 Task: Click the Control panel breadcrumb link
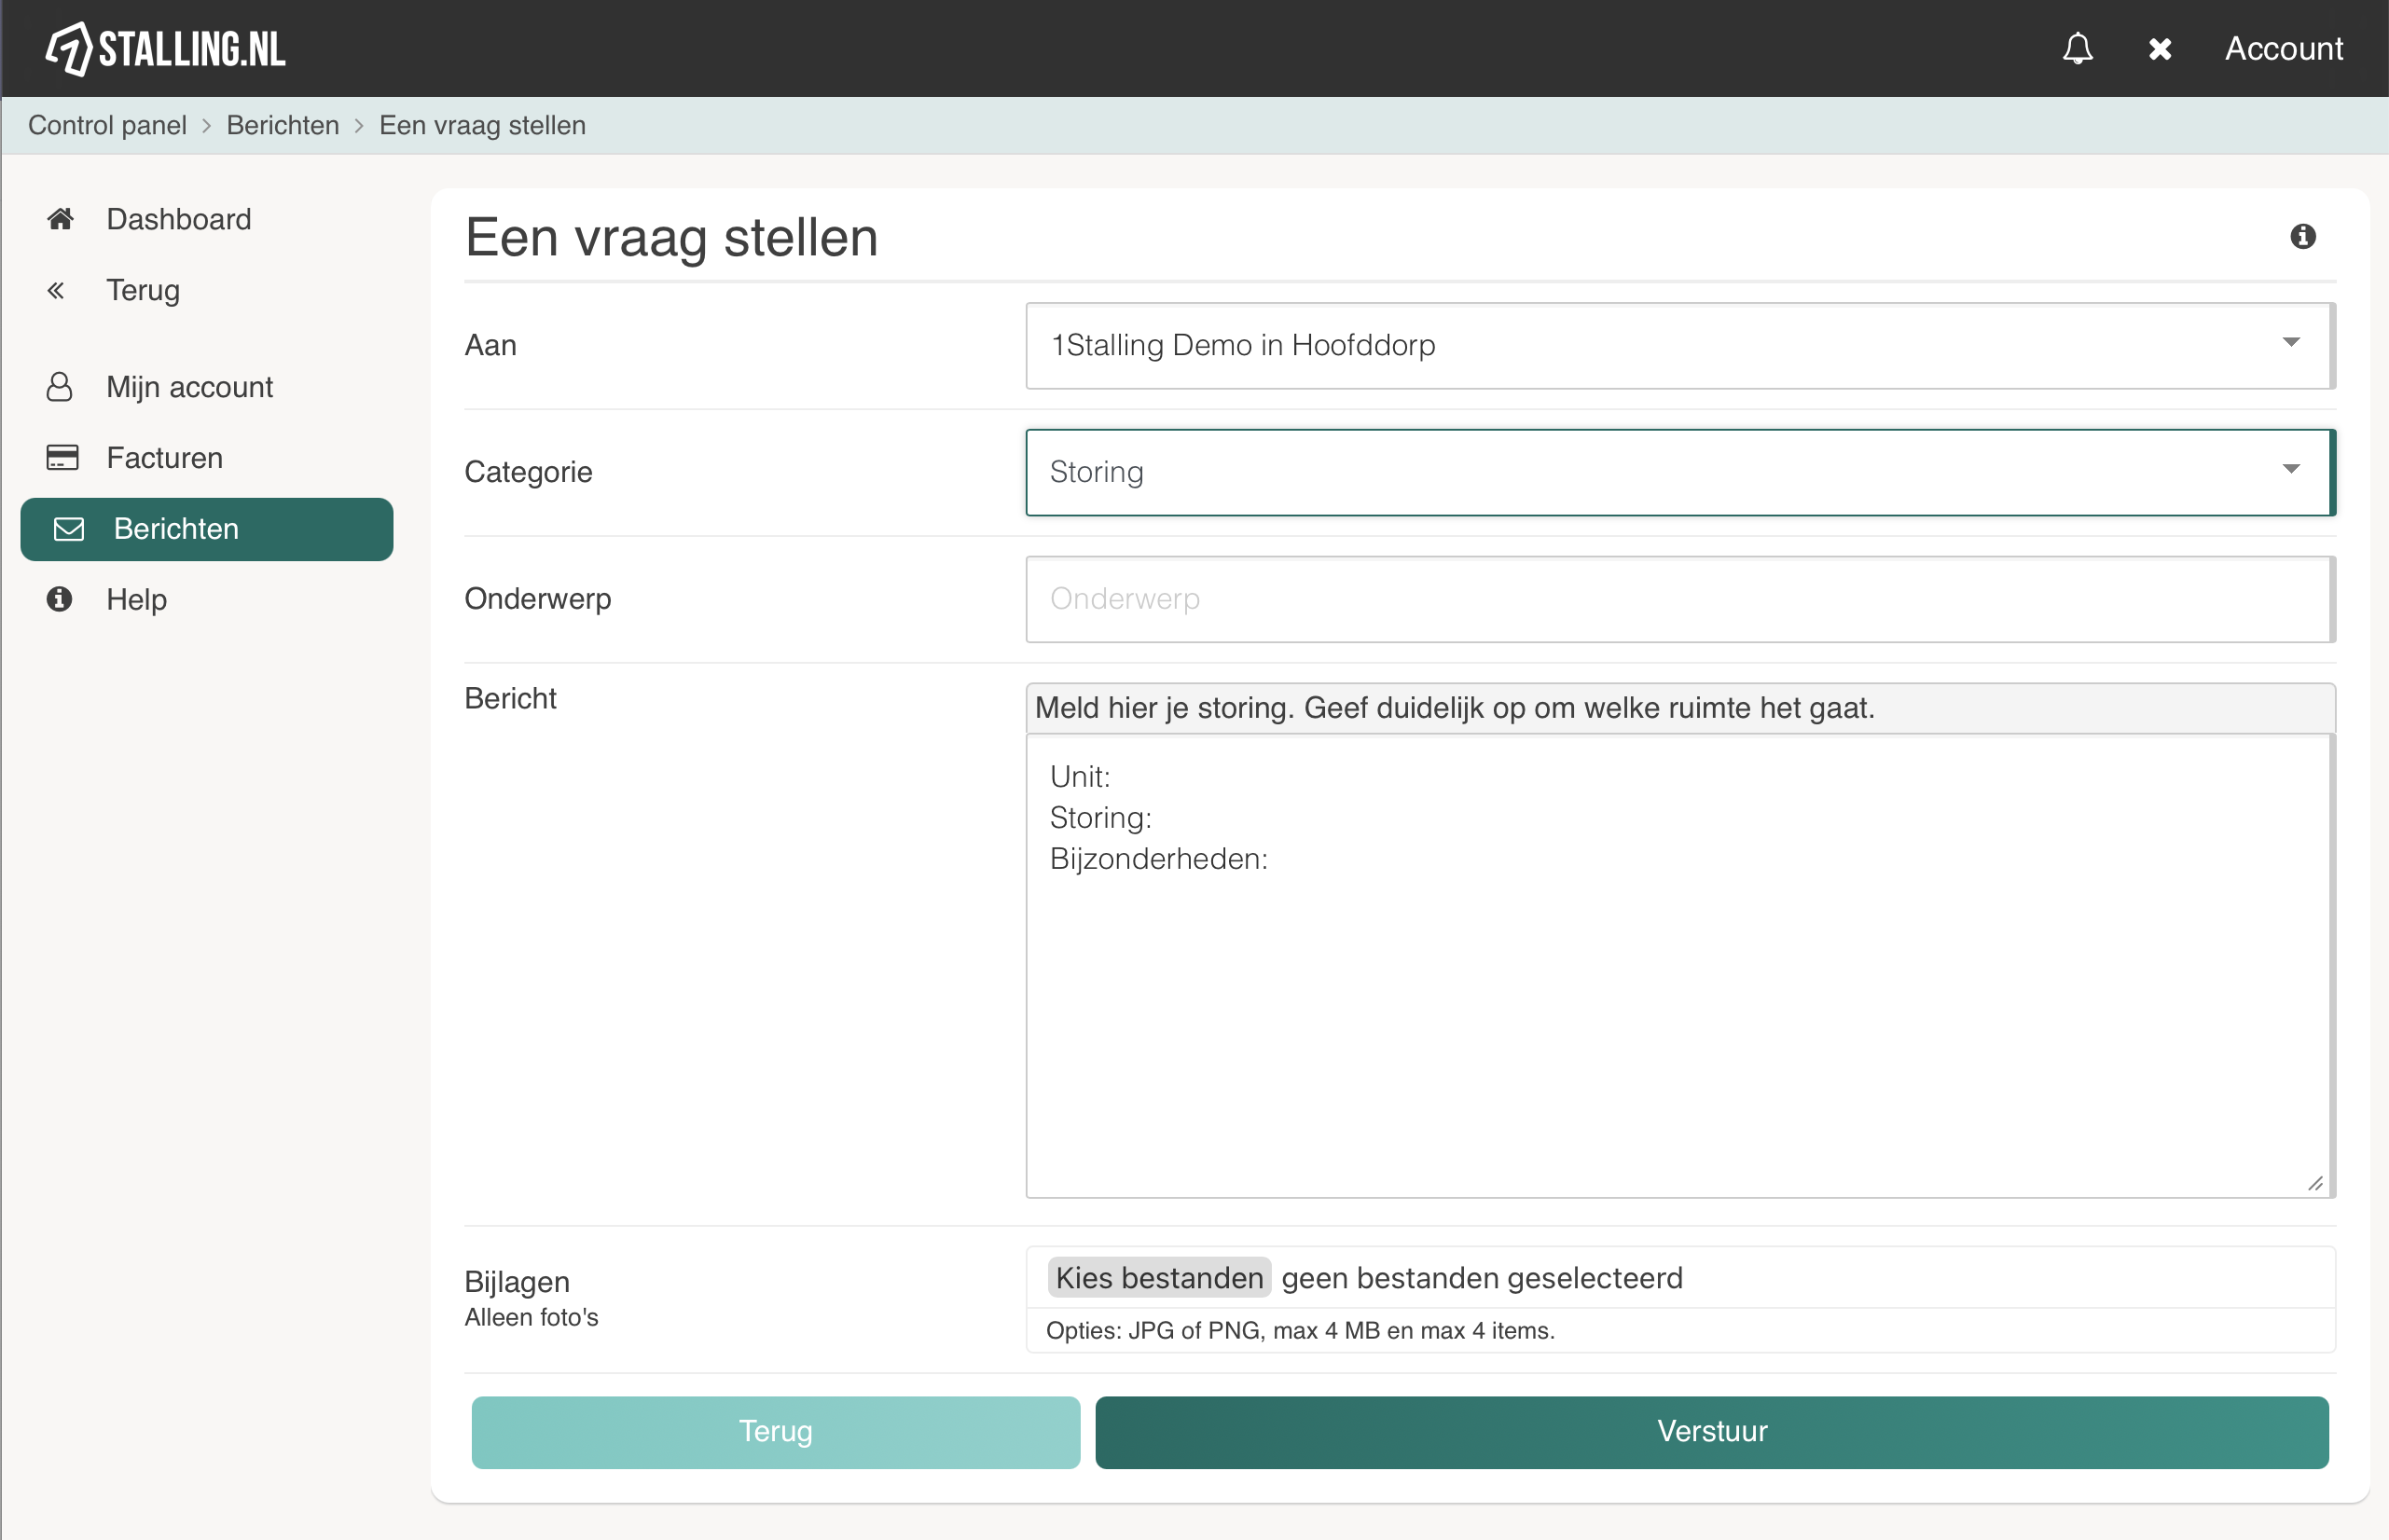pos(107,125)
